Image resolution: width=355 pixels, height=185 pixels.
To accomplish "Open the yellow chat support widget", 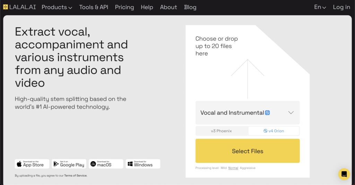I will pos(344,174).
